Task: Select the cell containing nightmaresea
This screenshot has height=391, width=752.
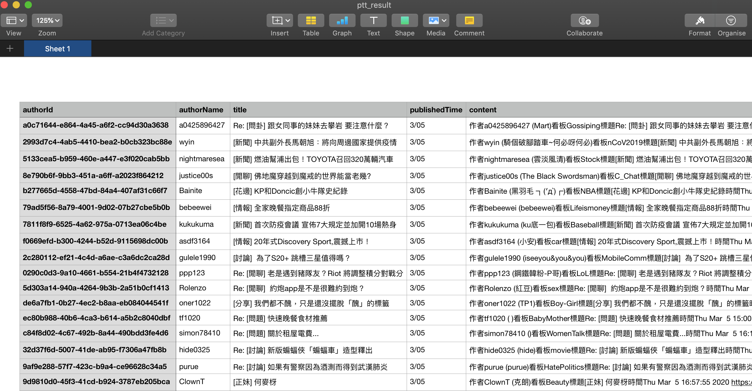Action: pos(202,159)
